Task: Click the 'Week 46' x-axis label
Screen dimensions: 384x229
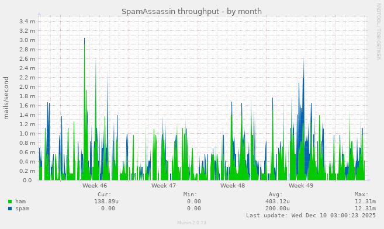Action: pyautogui.click(x=95, y=185)
